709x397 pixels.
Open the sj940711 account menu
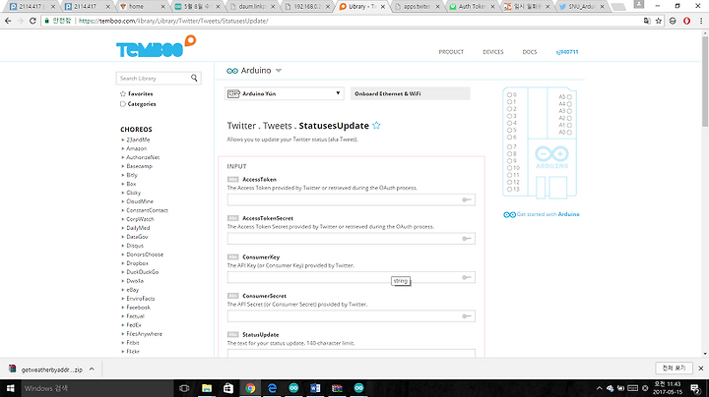tap(567, 52)
